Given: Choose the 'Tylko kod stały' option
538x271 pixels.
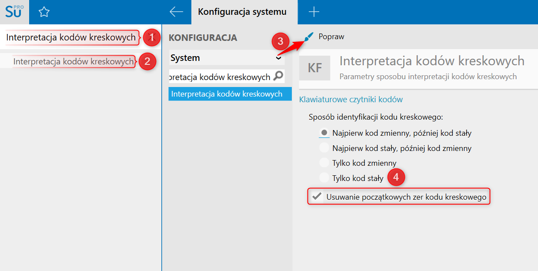Looking at the screenshot, I should [x=324, y=178].
